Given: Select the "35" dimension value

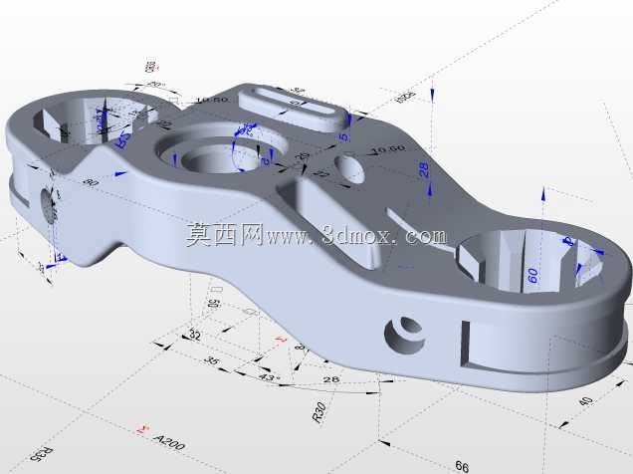Looking at the screenshot, I should pos(211,359).
